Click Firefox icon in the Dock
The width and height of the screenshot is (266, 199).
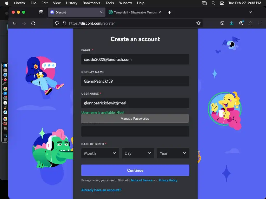[5, 80]
